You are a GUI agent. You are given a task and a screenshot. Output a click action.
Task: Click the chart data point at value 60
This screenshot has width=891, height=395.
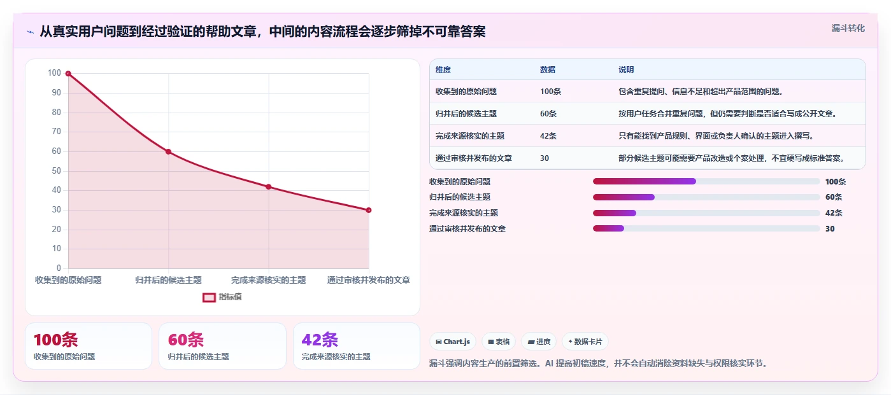(x=168, y=151)
